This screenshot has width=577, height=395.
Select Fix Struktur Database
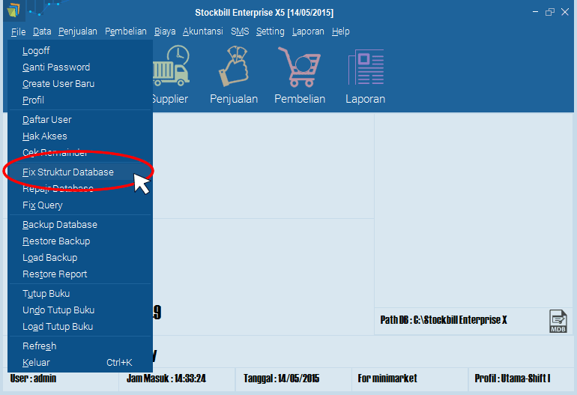click(80, 172)
